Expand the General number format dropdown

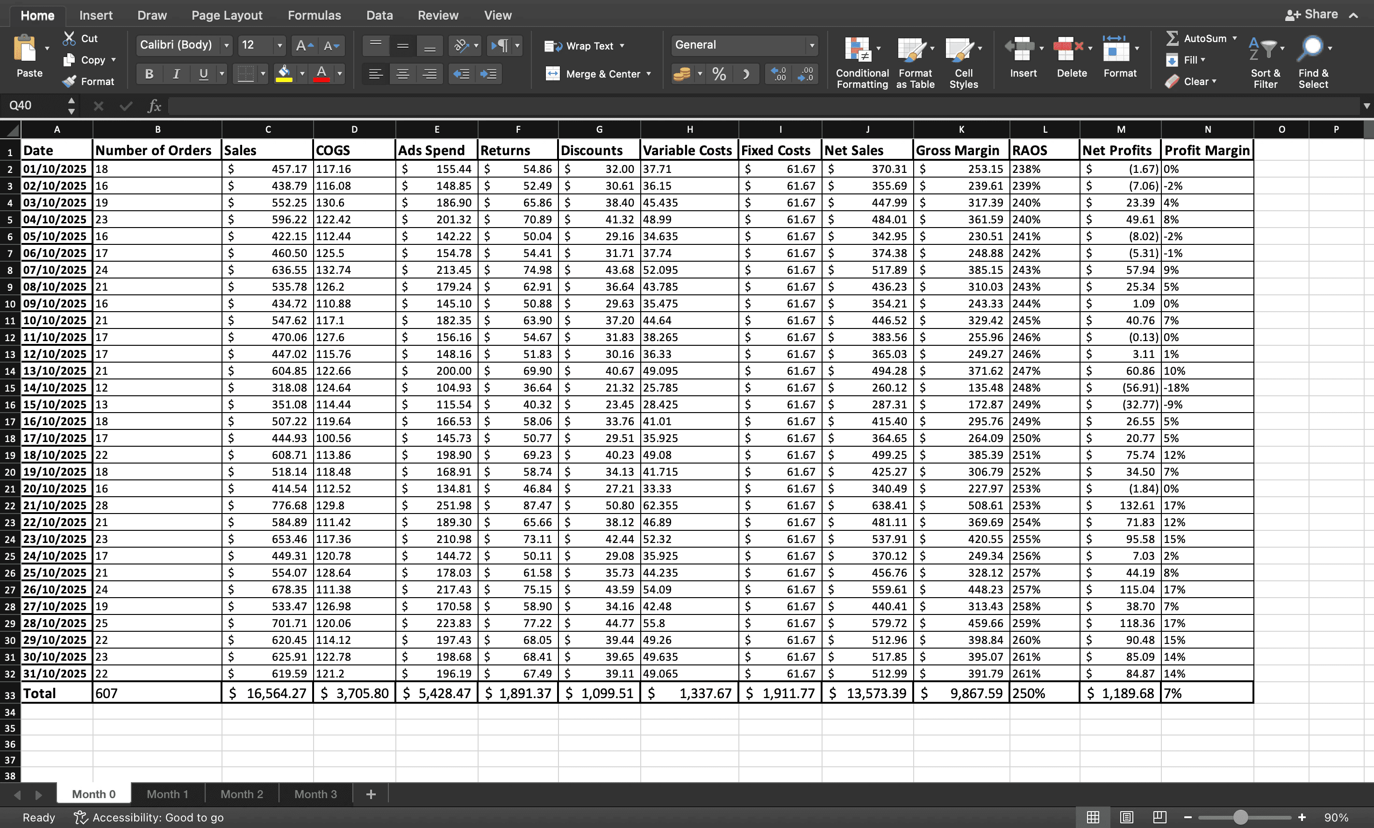point(811,45)
